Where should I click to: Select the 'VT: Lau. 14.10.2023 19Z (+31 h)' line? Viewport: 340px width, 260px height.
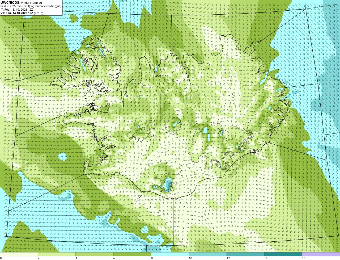[x=22, y=13]
